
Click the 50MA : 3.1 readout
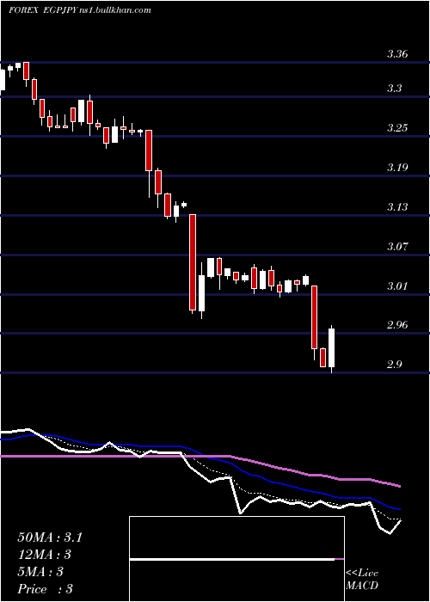coord(50,537)
